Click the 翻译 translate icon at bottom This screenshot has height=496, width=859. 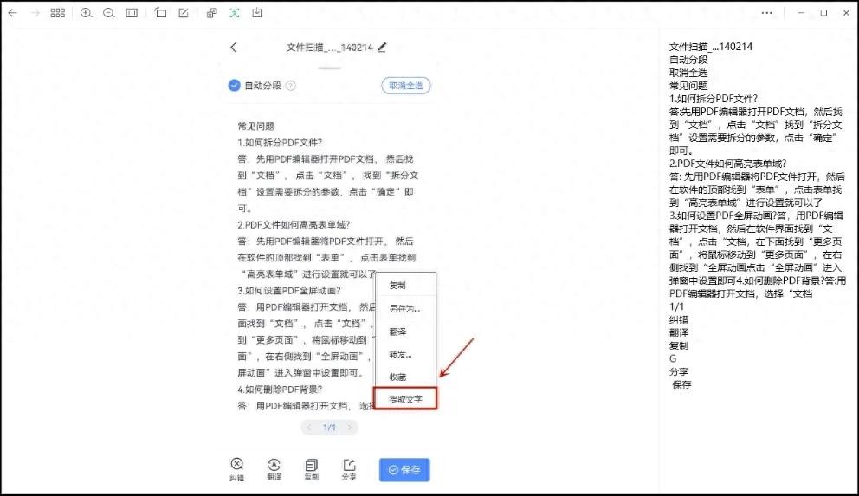274,466
